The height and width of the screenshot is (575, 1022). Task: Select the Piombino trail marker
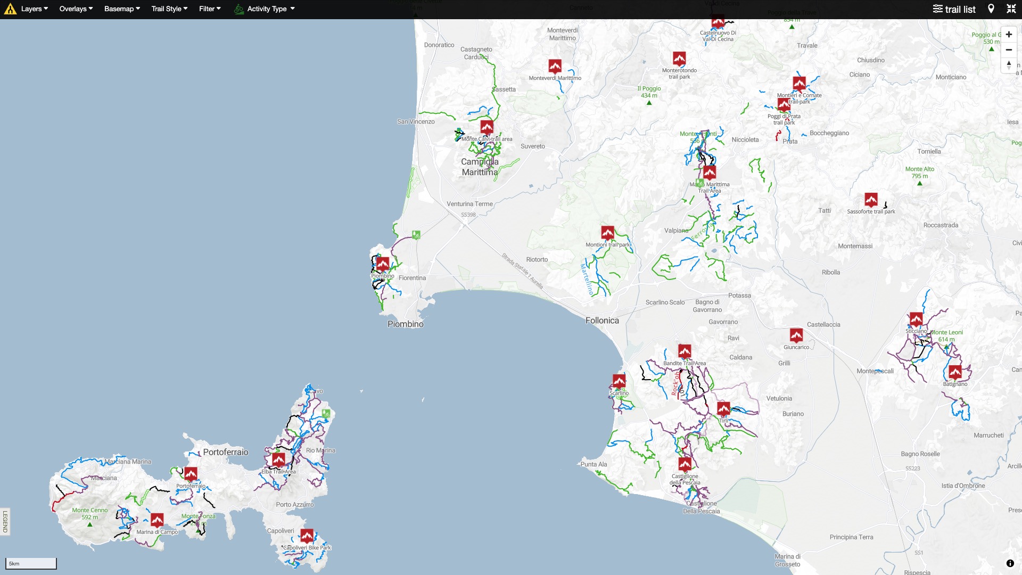coord(383,264)
